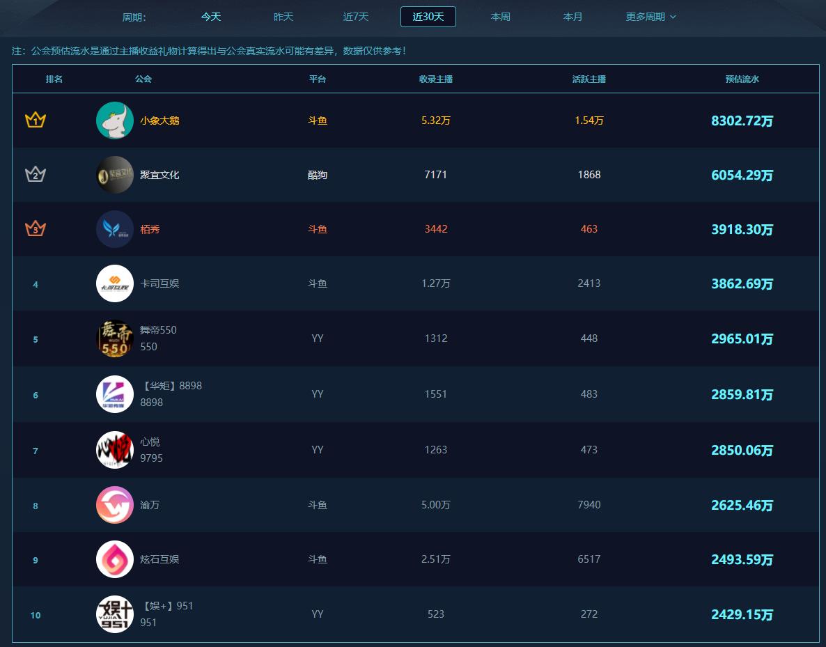The height and width of the screenshot is (647, 826).
Task: Click the 2965.01万 revenue value
Action: pyautogui.click(x=742, y=338)
